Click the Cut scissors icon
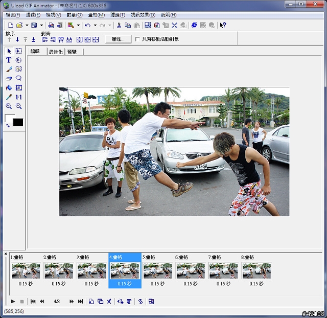The width and height of the screenshot is (327, 318). 119,25
